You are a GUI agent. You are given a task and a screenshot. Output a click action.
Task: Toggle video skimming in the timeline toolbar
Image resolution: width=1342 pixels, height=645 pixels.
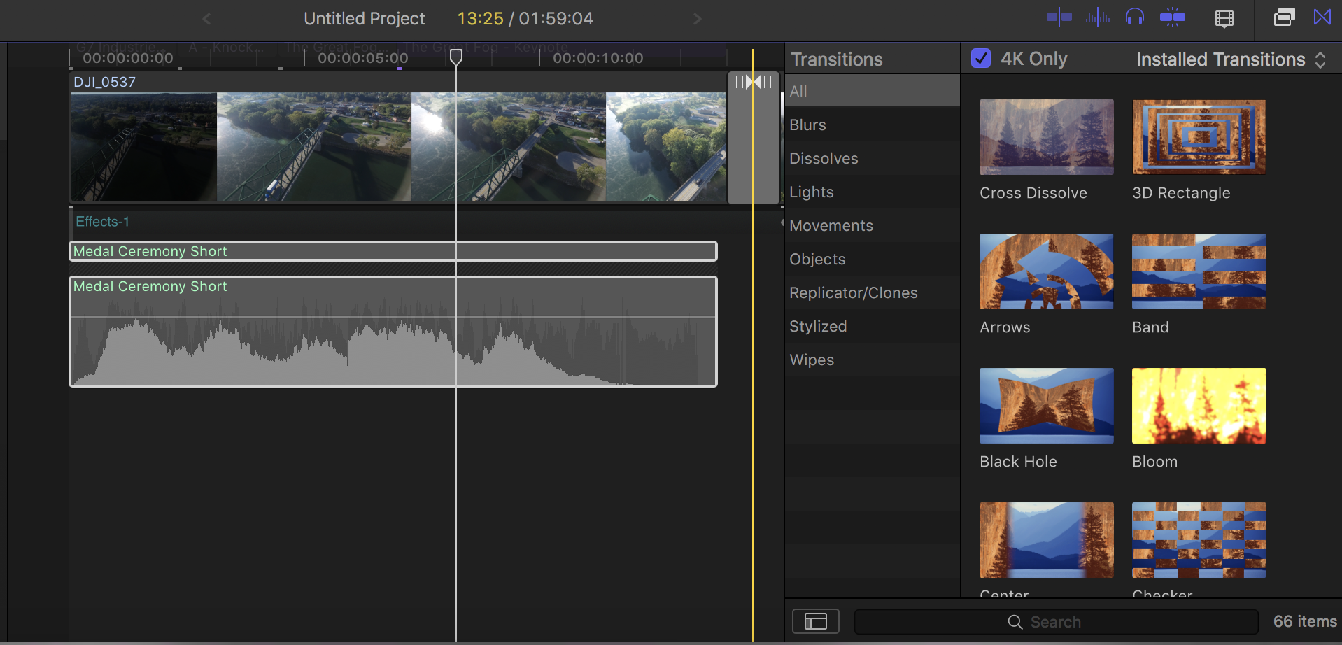click(1059, 17)
